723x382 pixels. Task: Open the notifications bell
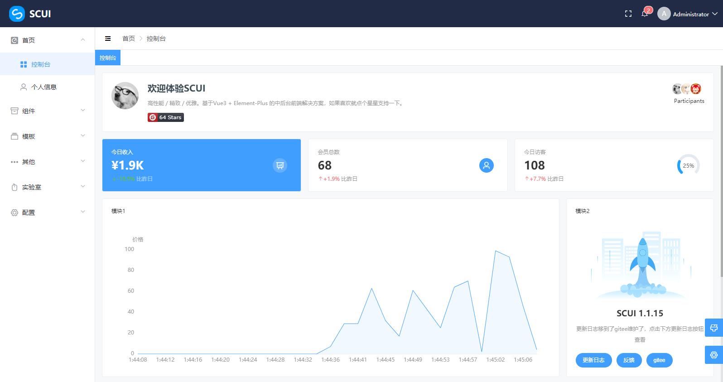[645, 14]
